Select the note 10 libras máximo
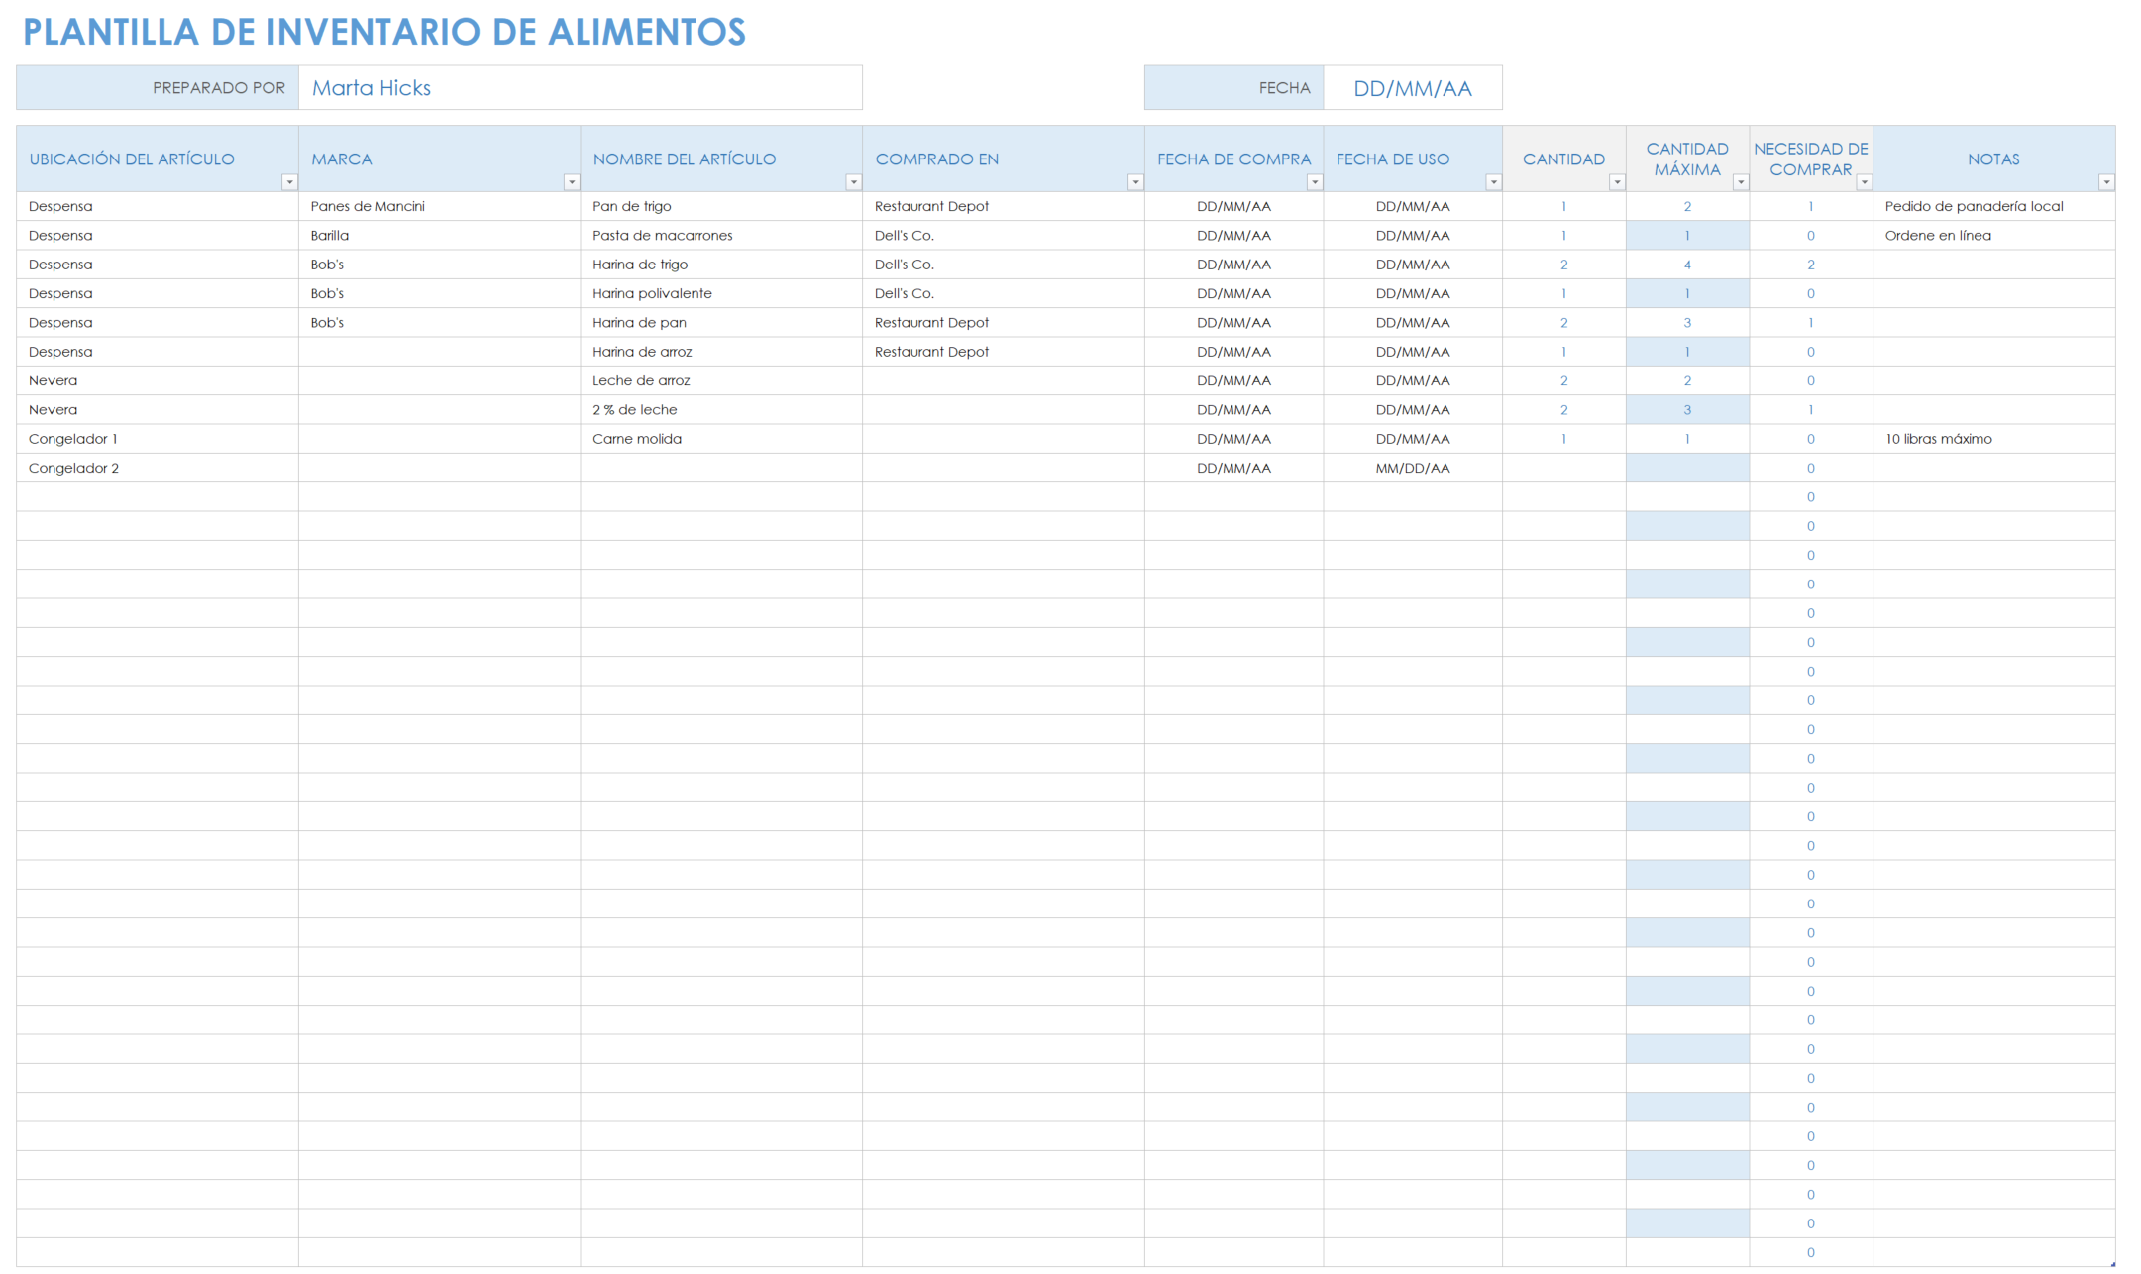The image size is (2141, 1274). [1994, 439]
